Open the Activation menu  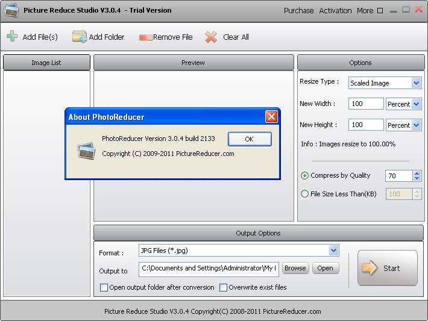335,11
